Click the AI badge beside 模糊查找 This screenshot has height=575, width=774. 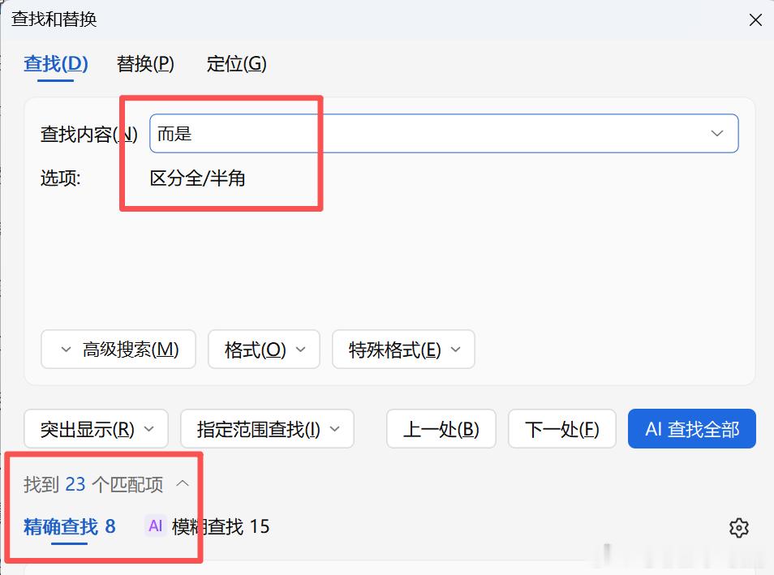(x=156, y=526)
